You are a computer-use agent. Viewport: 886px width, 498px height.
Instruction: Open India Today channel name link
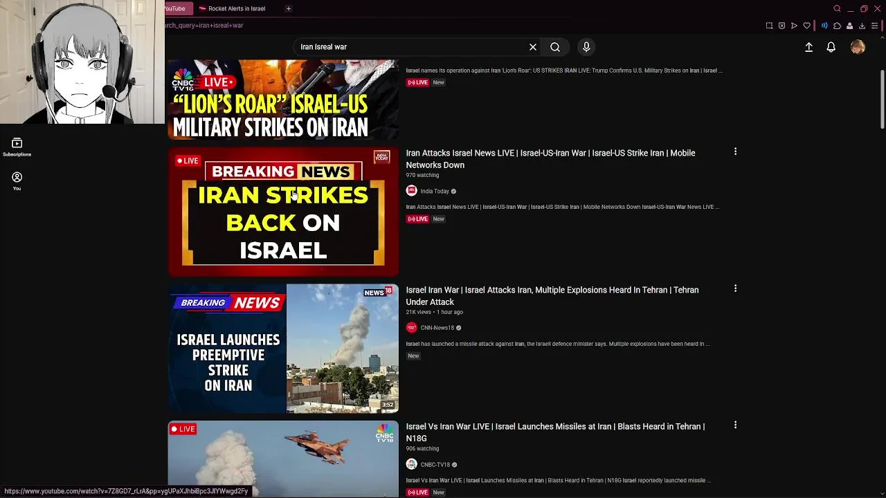pos(435,192)
